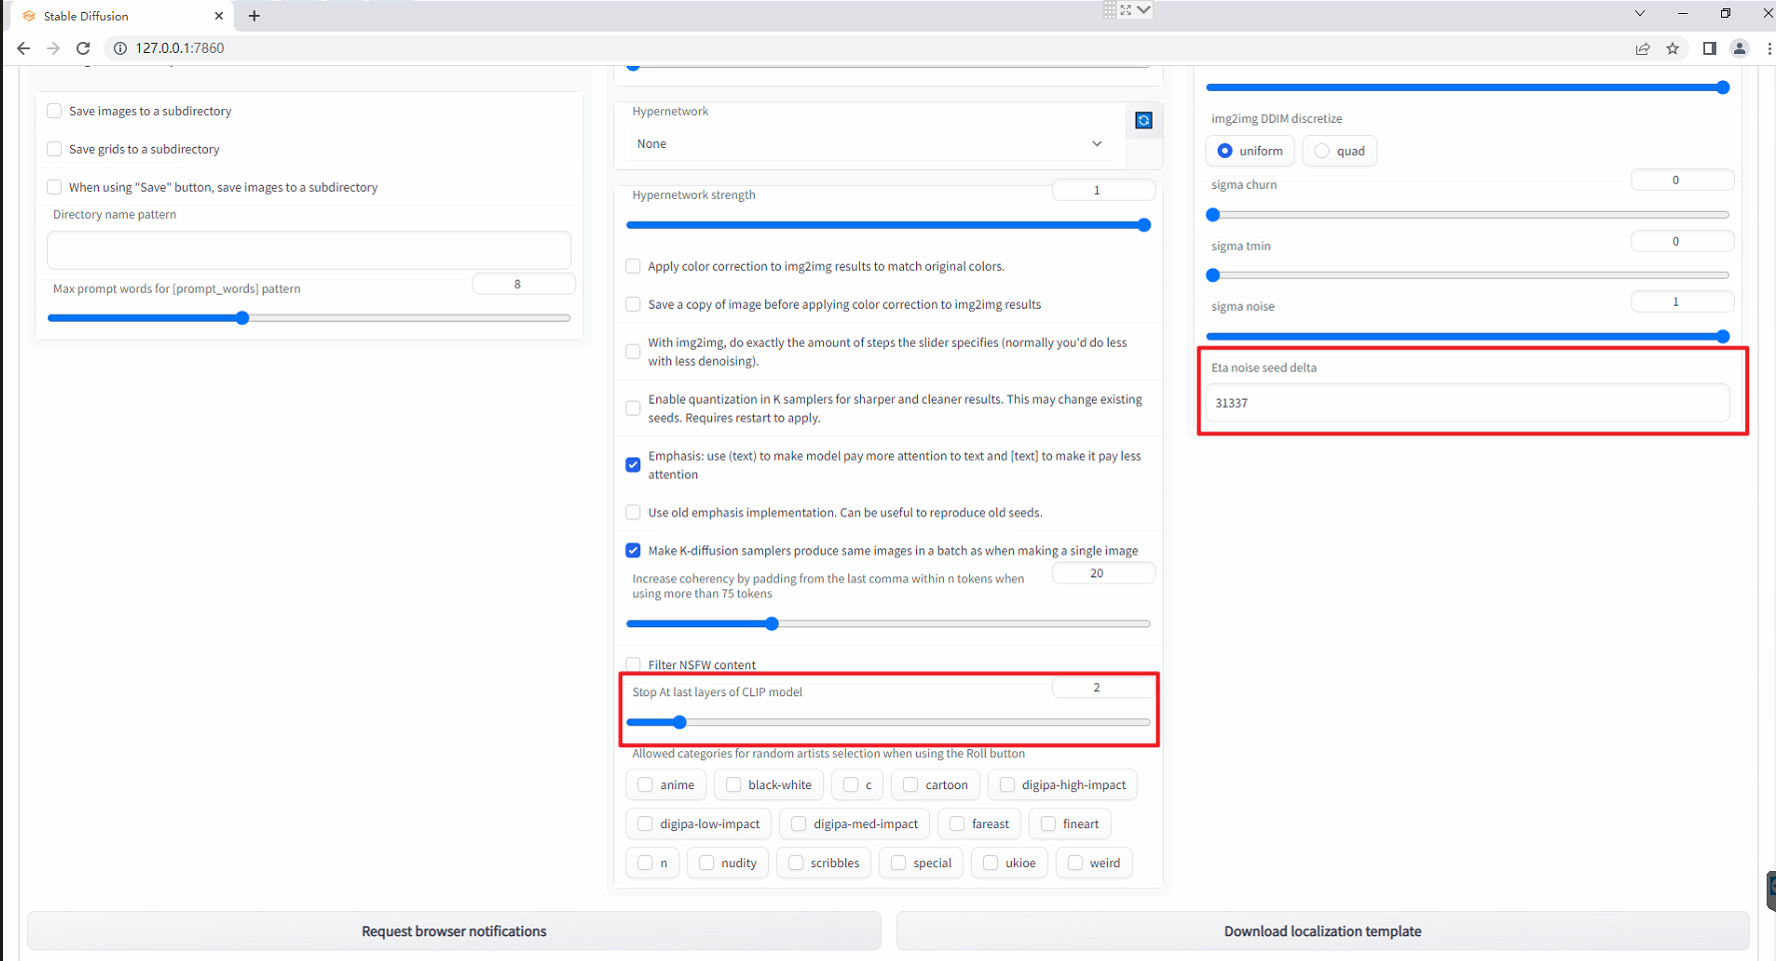Enable Save images to a subdirectory
This screenshot has height=961, width=1776.
point(55,111)
